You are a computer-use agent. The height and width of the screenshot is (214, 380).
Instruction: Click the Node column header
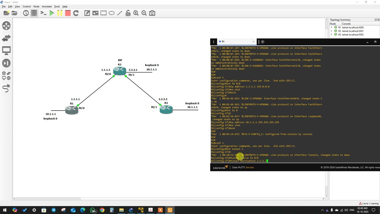335,24
